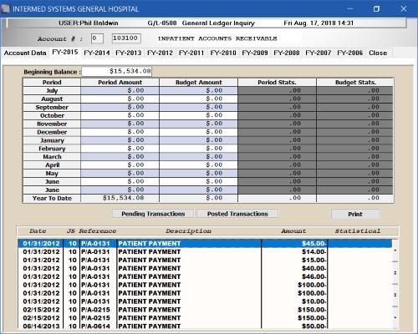Switch to the FY-2014 tab
This screenshot has height=334, width=418.
(x=97, y=53)
